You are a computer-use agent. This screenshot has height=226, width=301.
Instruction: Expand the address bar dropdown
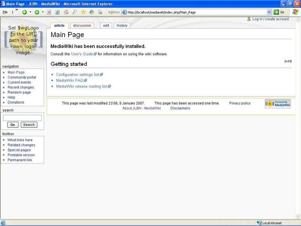(269, 12)
